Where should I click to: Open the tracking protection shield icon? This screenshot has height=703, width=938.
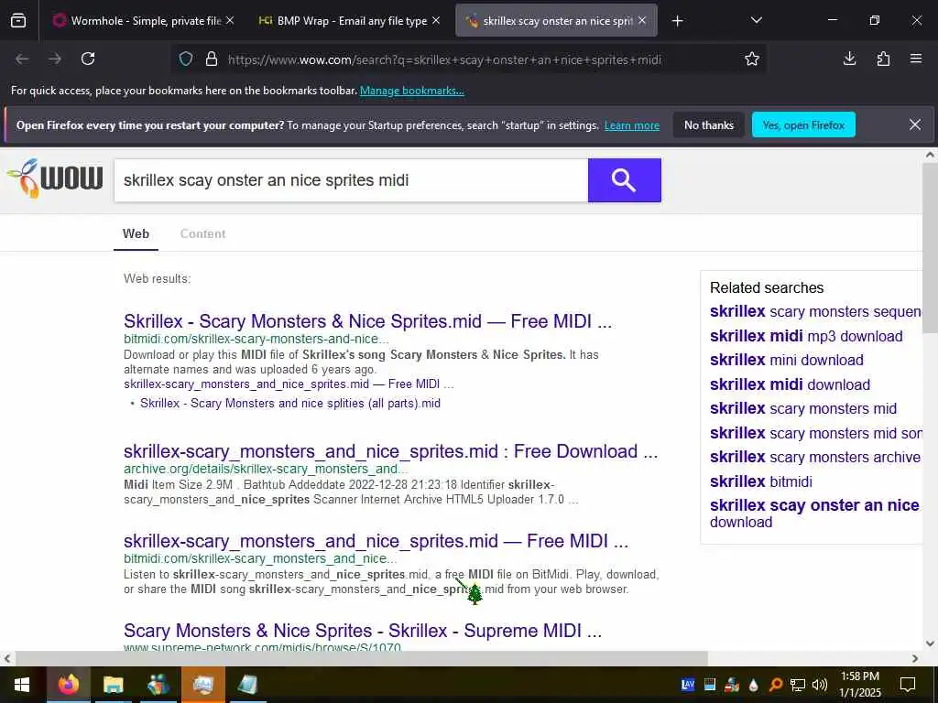click(186, 59)
